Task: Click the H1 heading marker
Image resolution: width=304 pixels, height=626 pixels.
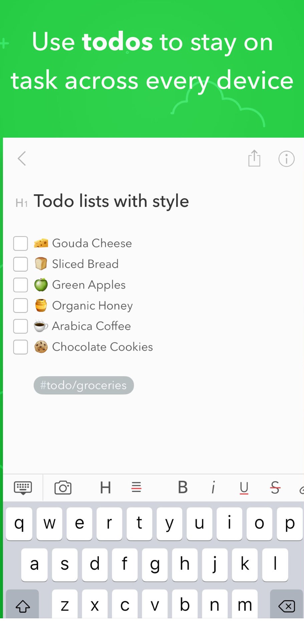Action: click(22, 203)
